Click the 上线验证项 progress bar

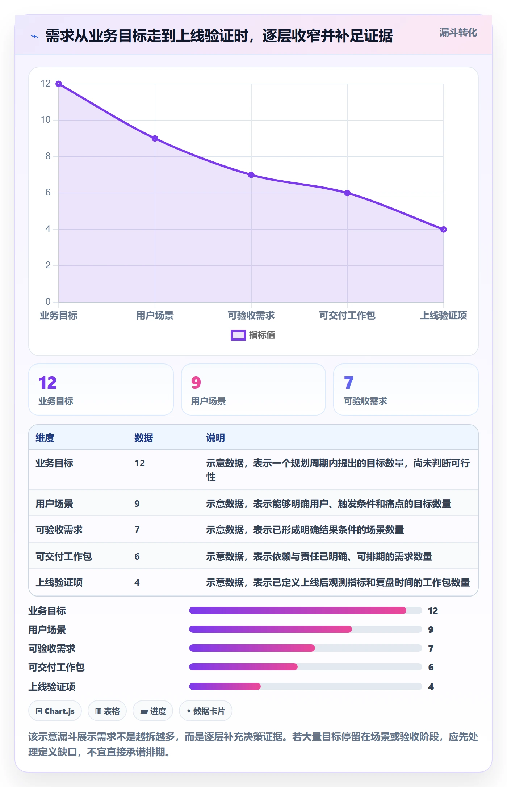[305, 686]
